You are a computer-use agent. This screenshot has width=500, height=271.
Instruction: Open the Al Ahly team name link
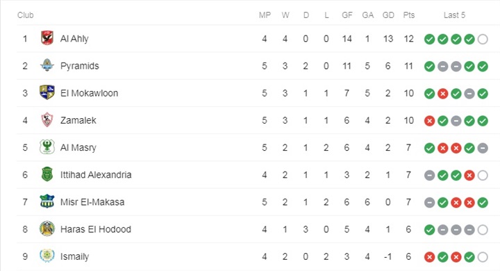(74, 39)
